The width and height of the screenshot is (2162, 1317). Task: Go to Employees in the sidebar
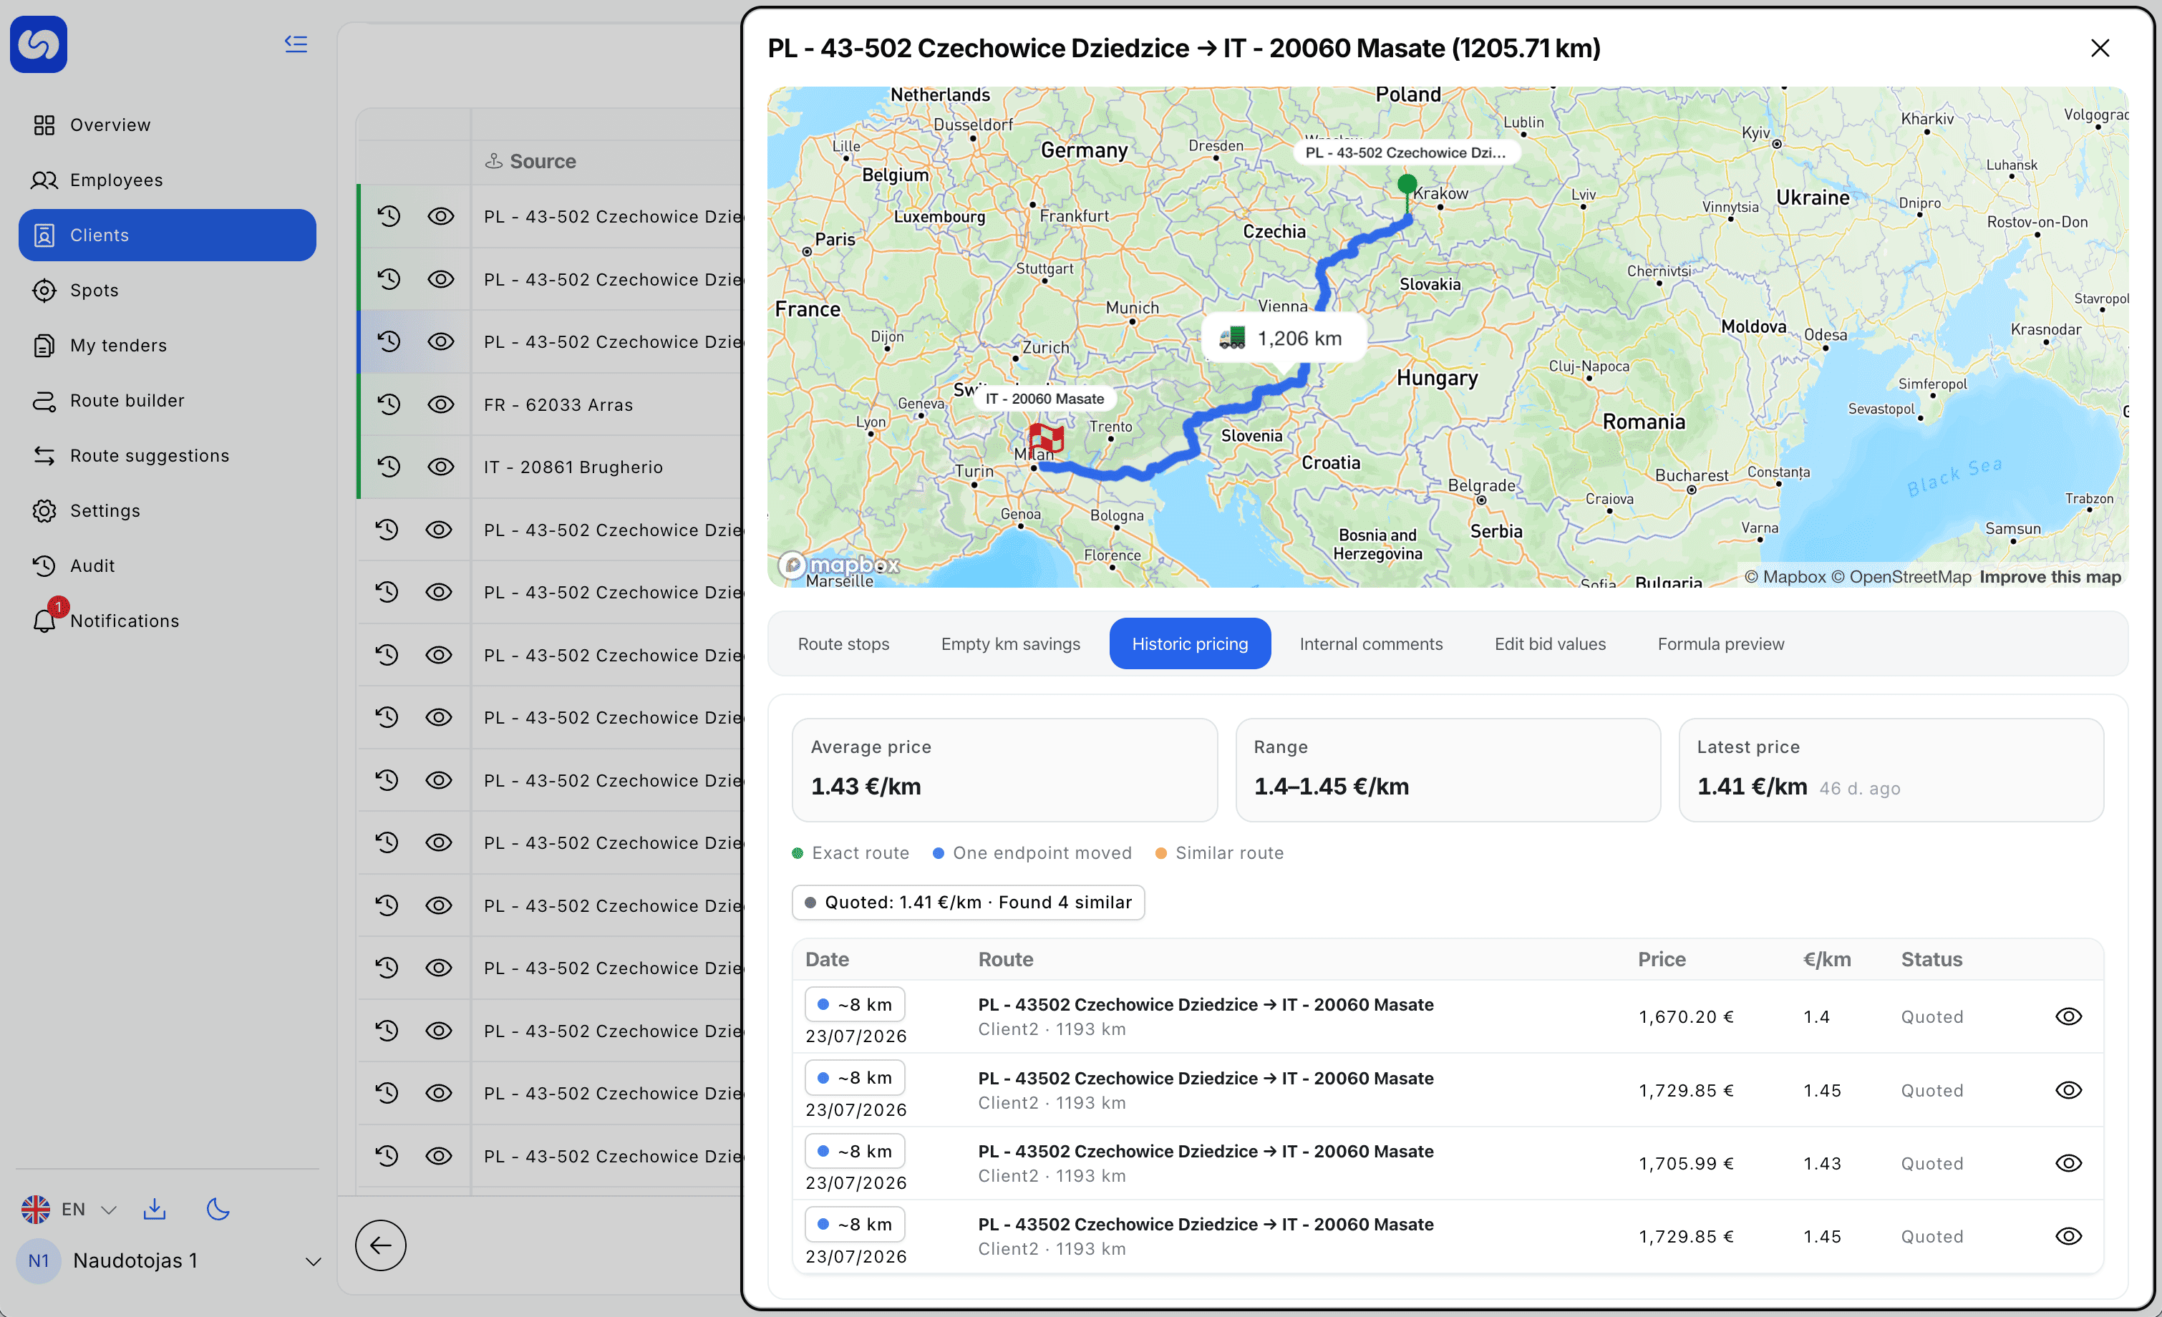pos(167,180)
